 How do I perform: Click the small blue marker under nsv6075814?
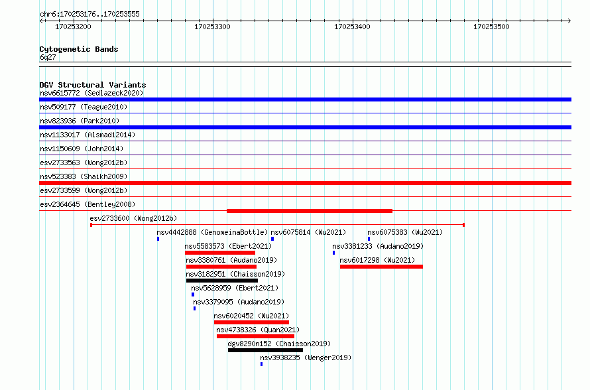[272, 239]
